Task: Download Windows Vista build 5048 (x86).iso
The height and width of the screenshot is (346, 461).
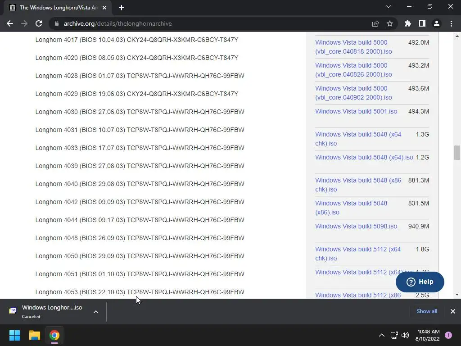Action: (x=351, y=207)
